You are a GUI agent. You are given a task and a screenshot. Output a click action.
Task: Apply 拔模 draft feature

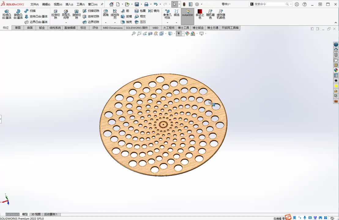(126, 16)
